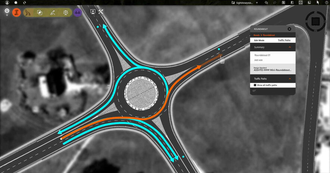The height and width of the screenshot is (173, 330).
Task: Switch to Traffic Paths tab
Action: pyautogui.click(x=284, y=40)
